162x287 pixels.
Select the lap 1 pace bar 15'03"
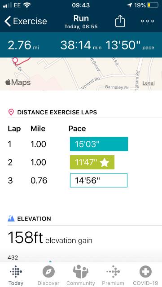pos(99,144)
